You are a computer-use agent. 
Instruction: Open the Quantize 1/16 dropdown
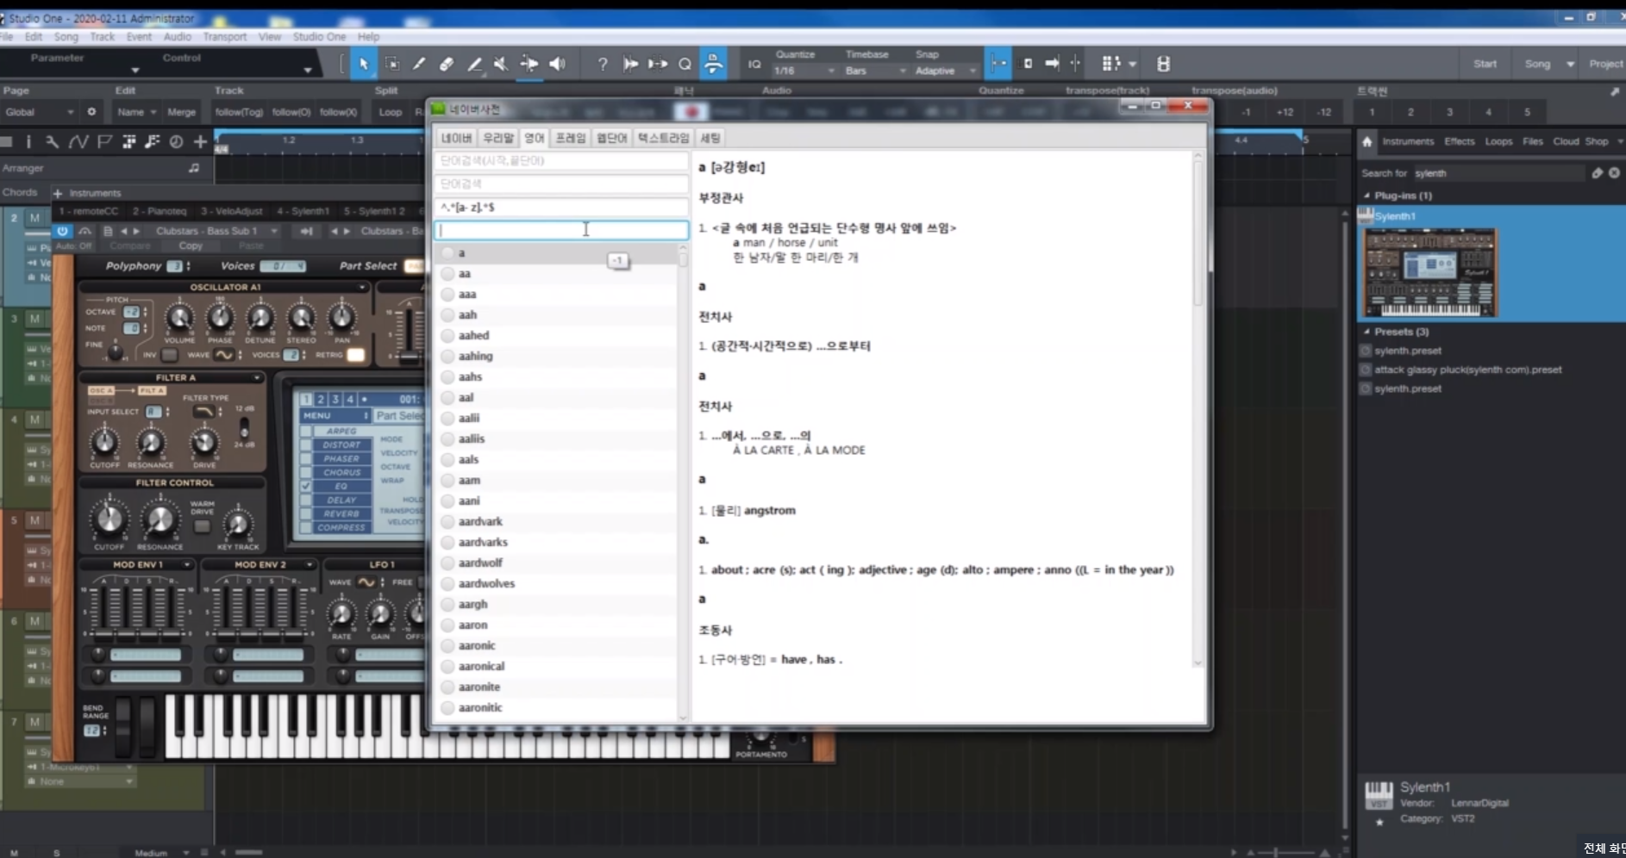click(804, 71)
